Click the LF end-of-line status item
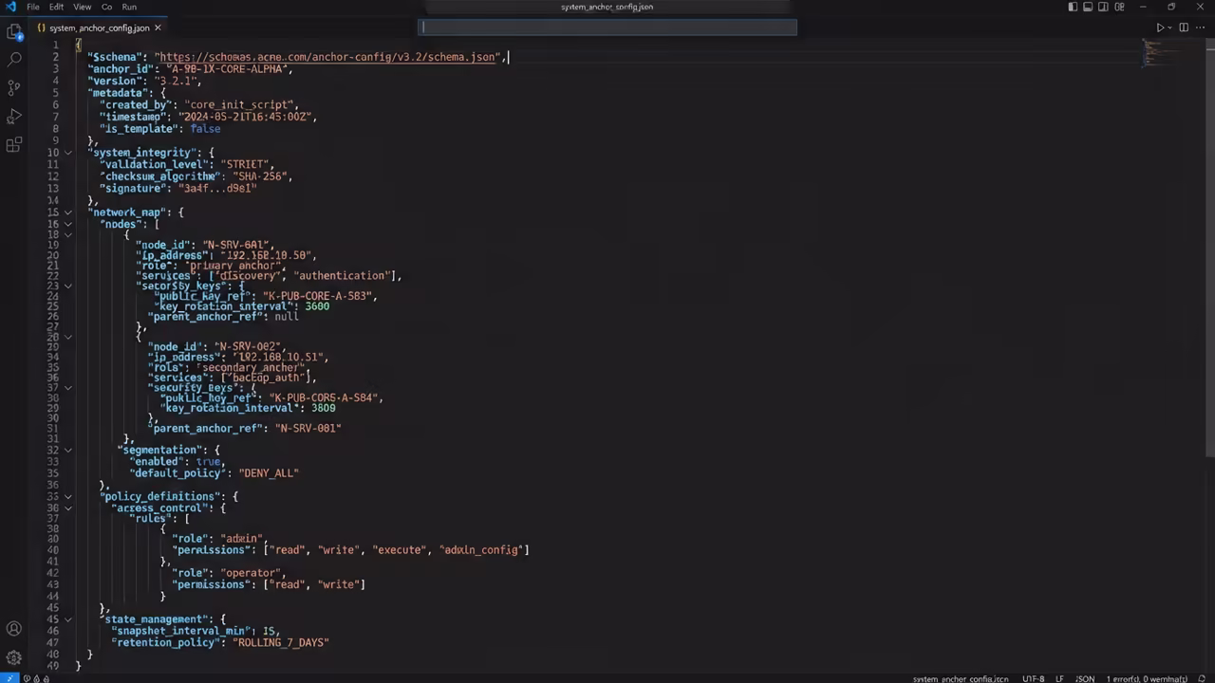This screenshot has height=683, width=1215. [x=1059, y=678]
